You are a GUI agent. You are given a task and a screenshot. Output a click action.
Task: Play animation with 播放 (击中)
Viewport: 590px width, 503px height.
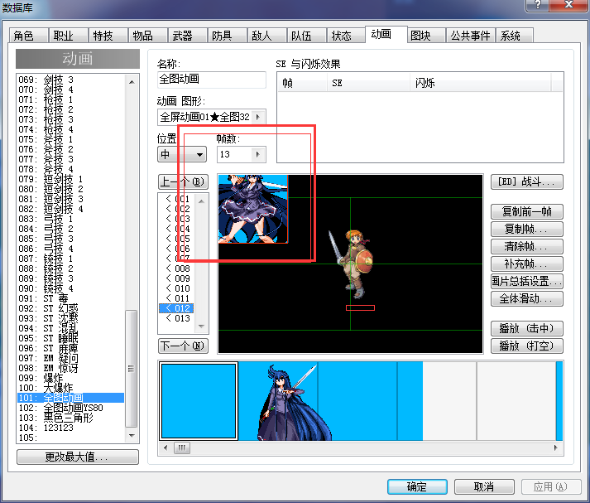click(527, 328)
